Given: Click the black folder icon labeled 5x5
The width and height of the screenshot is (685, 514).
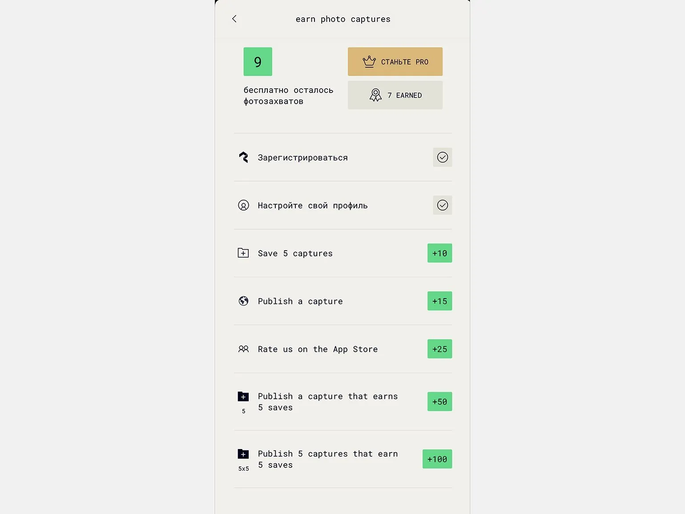Looking at the screenshot, I should [243, 454].
